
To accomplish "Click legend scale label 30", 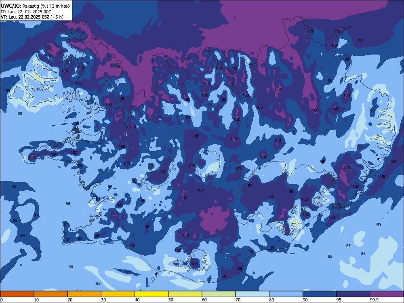I will click(103, 300).
